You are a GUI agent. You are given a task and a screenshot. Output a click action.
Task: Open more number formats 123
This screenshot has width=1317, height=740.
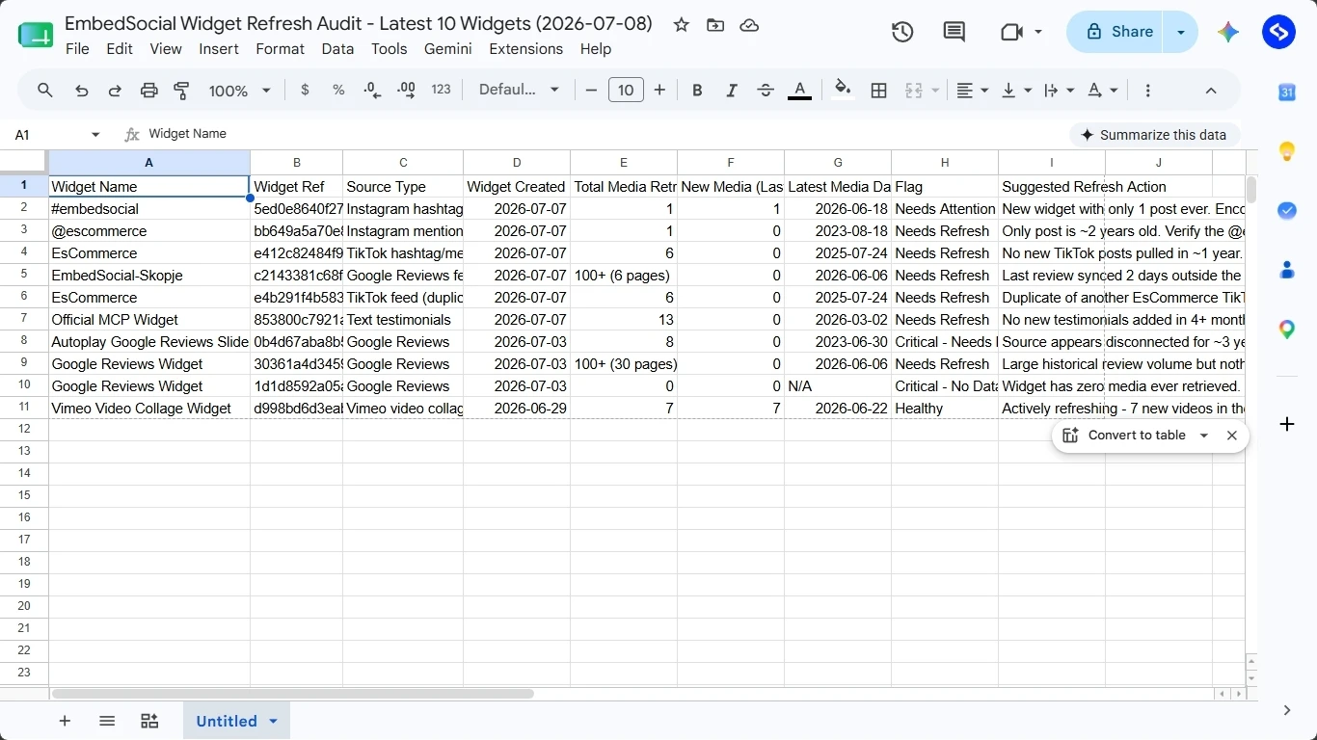click(x=441, y=90)
